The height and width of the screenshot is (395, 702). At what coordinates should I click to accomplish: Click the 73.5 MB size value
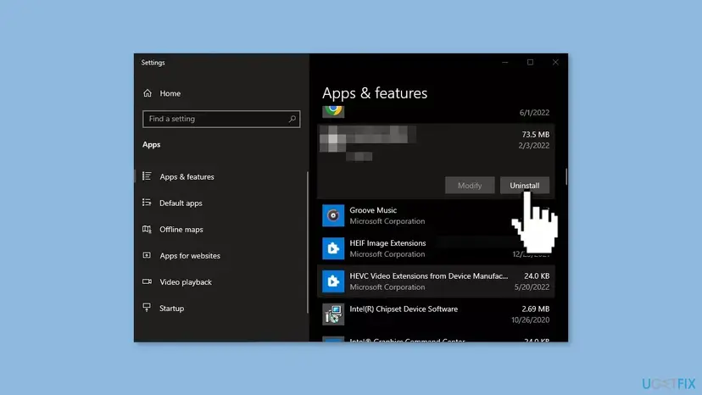[x=536, y=135]
